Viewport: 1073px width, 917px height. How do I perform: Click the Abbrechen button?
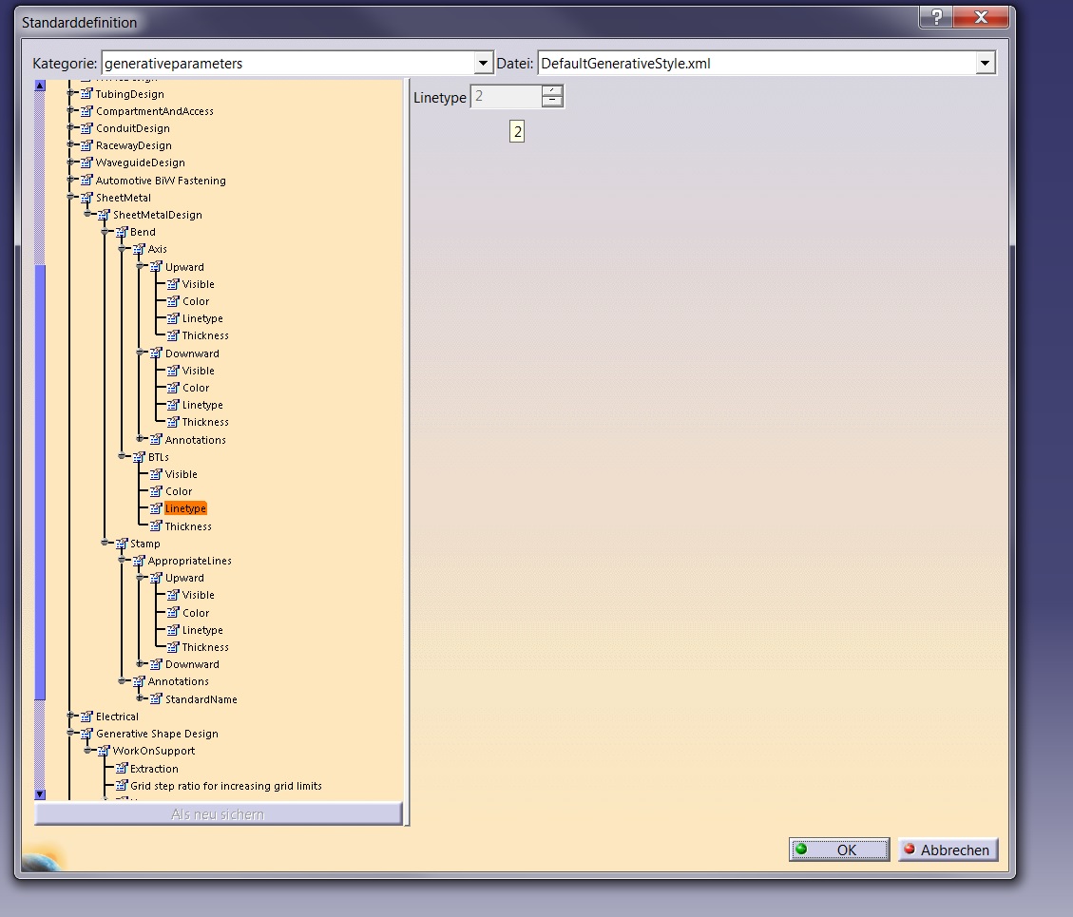coord(948,850)
